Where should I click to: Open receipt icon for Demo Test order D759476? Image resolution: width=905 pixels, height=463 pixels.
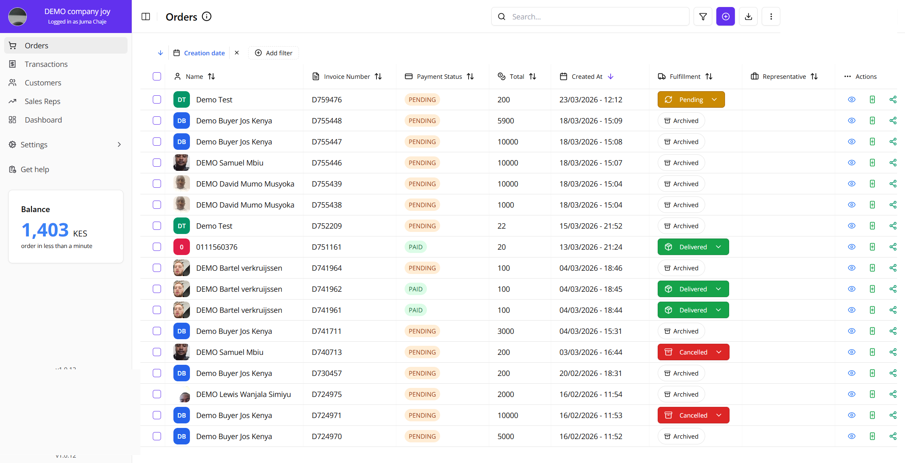click(x=872, y=99)
